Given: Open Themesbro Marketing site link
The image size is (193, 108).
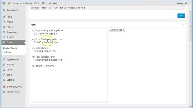Looking at the screenshot, I should point(22,3).
